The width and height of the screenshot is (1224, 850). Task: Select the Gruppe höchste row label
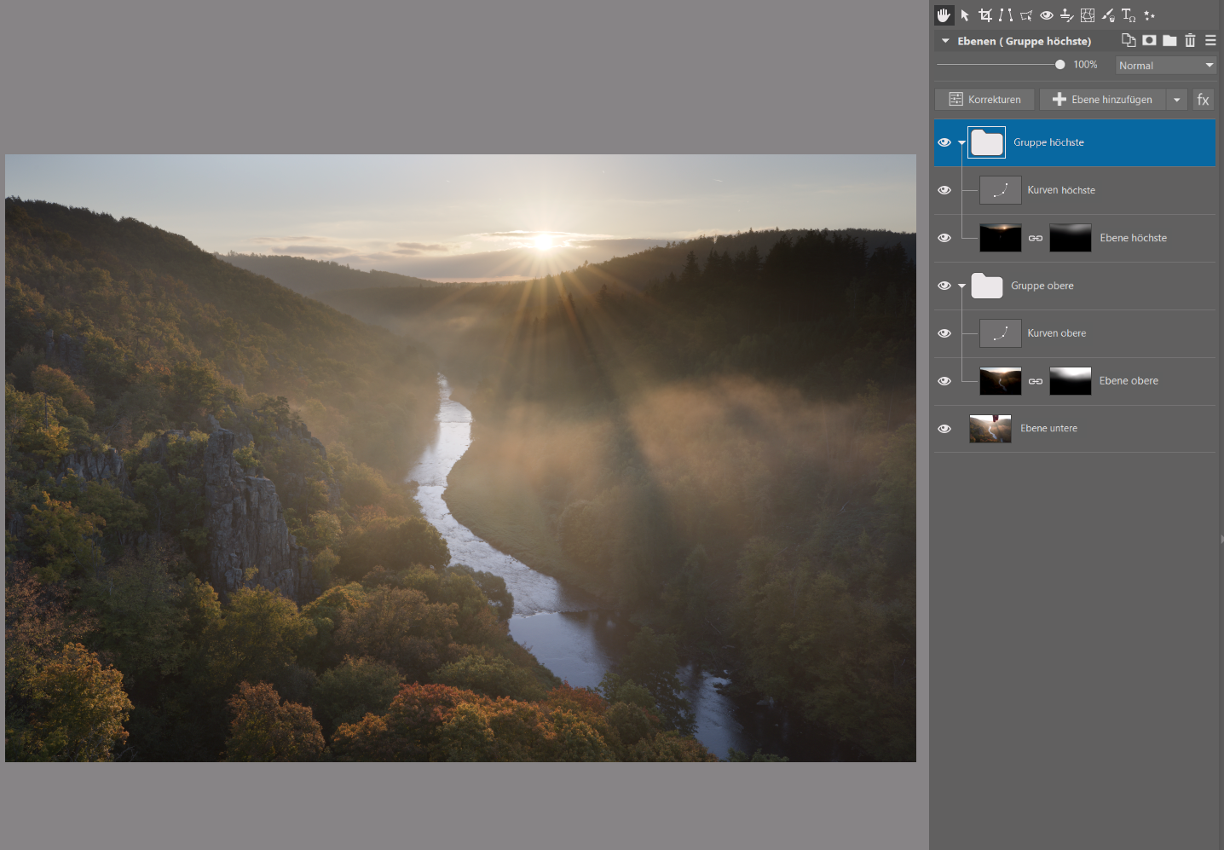[x=1048, y=142]
